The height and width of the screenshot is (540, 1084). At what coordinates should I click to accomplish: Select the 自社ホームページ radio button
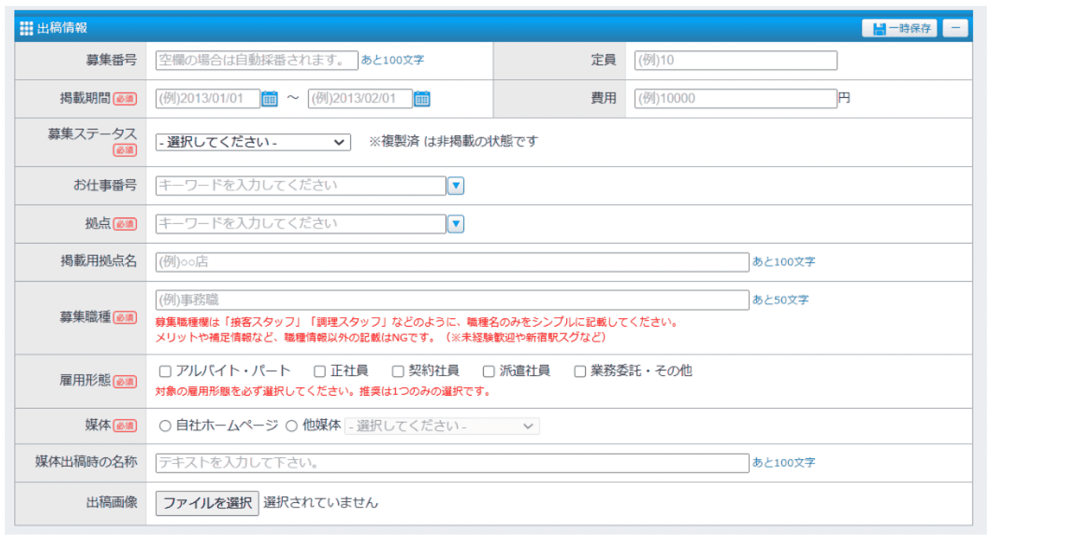click(x=164, y=426)
